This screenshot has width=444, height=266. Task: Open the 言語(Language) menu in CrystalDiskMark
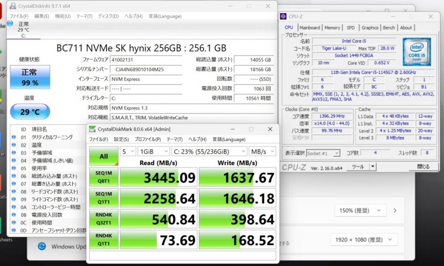229,139
